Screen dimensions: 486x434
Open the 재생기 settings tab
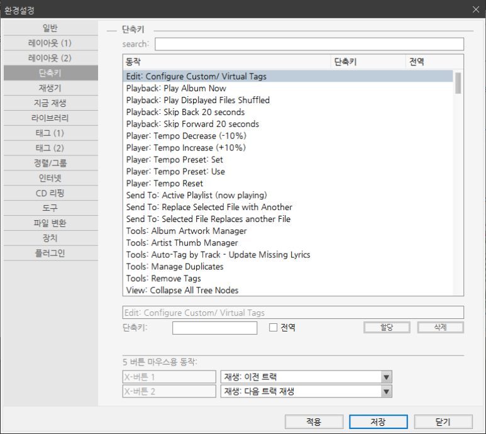pos(51,88)
